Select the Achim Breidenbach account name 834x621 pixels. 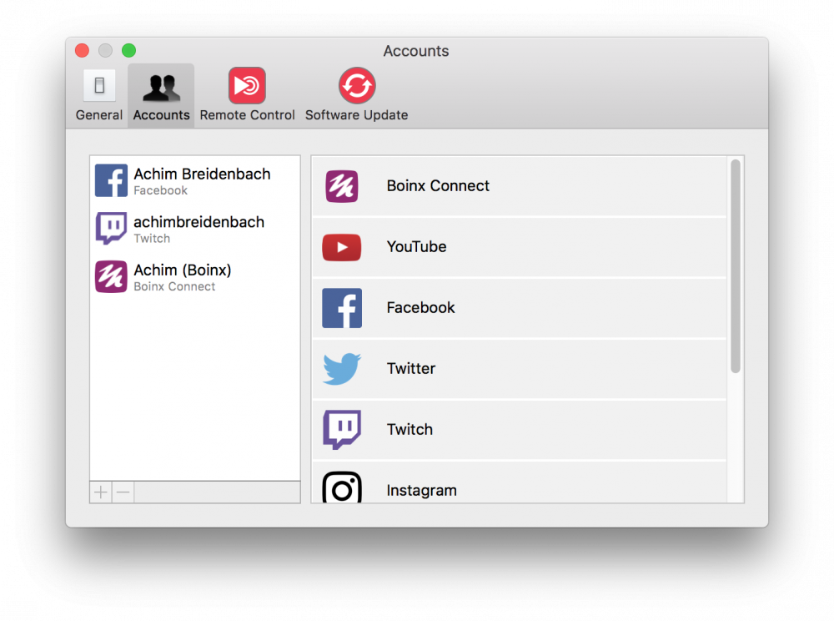(202, 174)
